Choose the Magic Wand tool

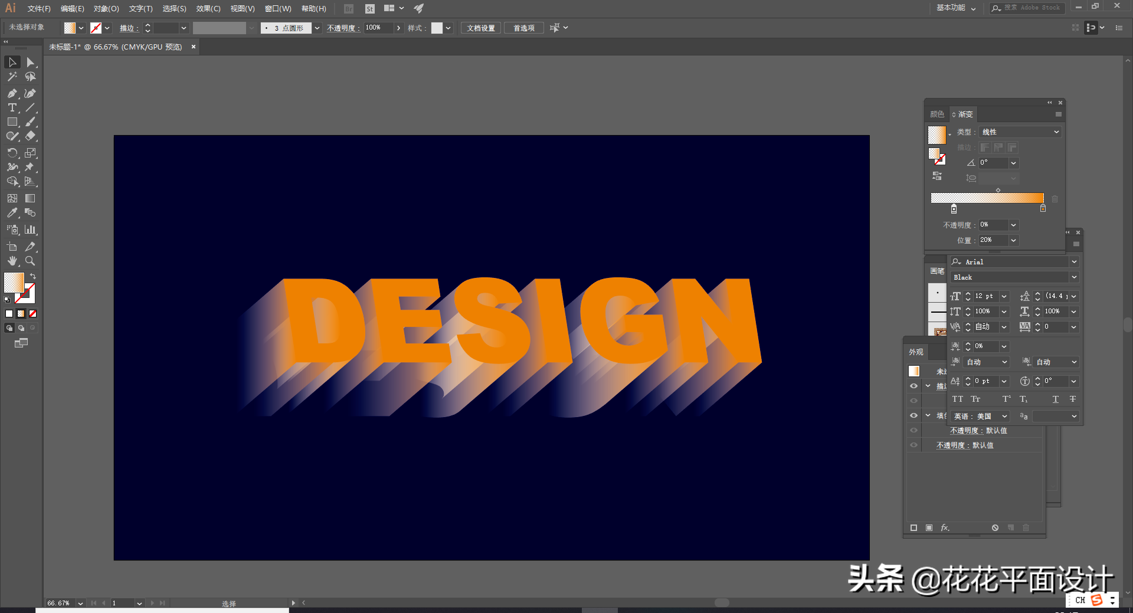[x=12, y=77]
